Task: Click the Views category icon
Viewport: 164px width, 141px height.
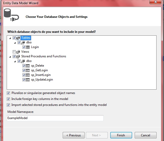Action: [18, 52]
